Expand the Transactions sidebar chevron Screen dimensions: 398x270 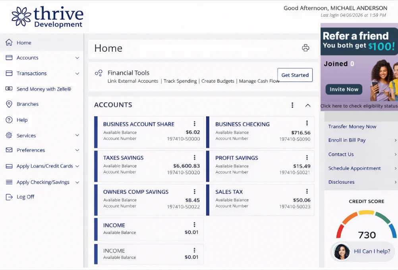[x=77, y=74]
